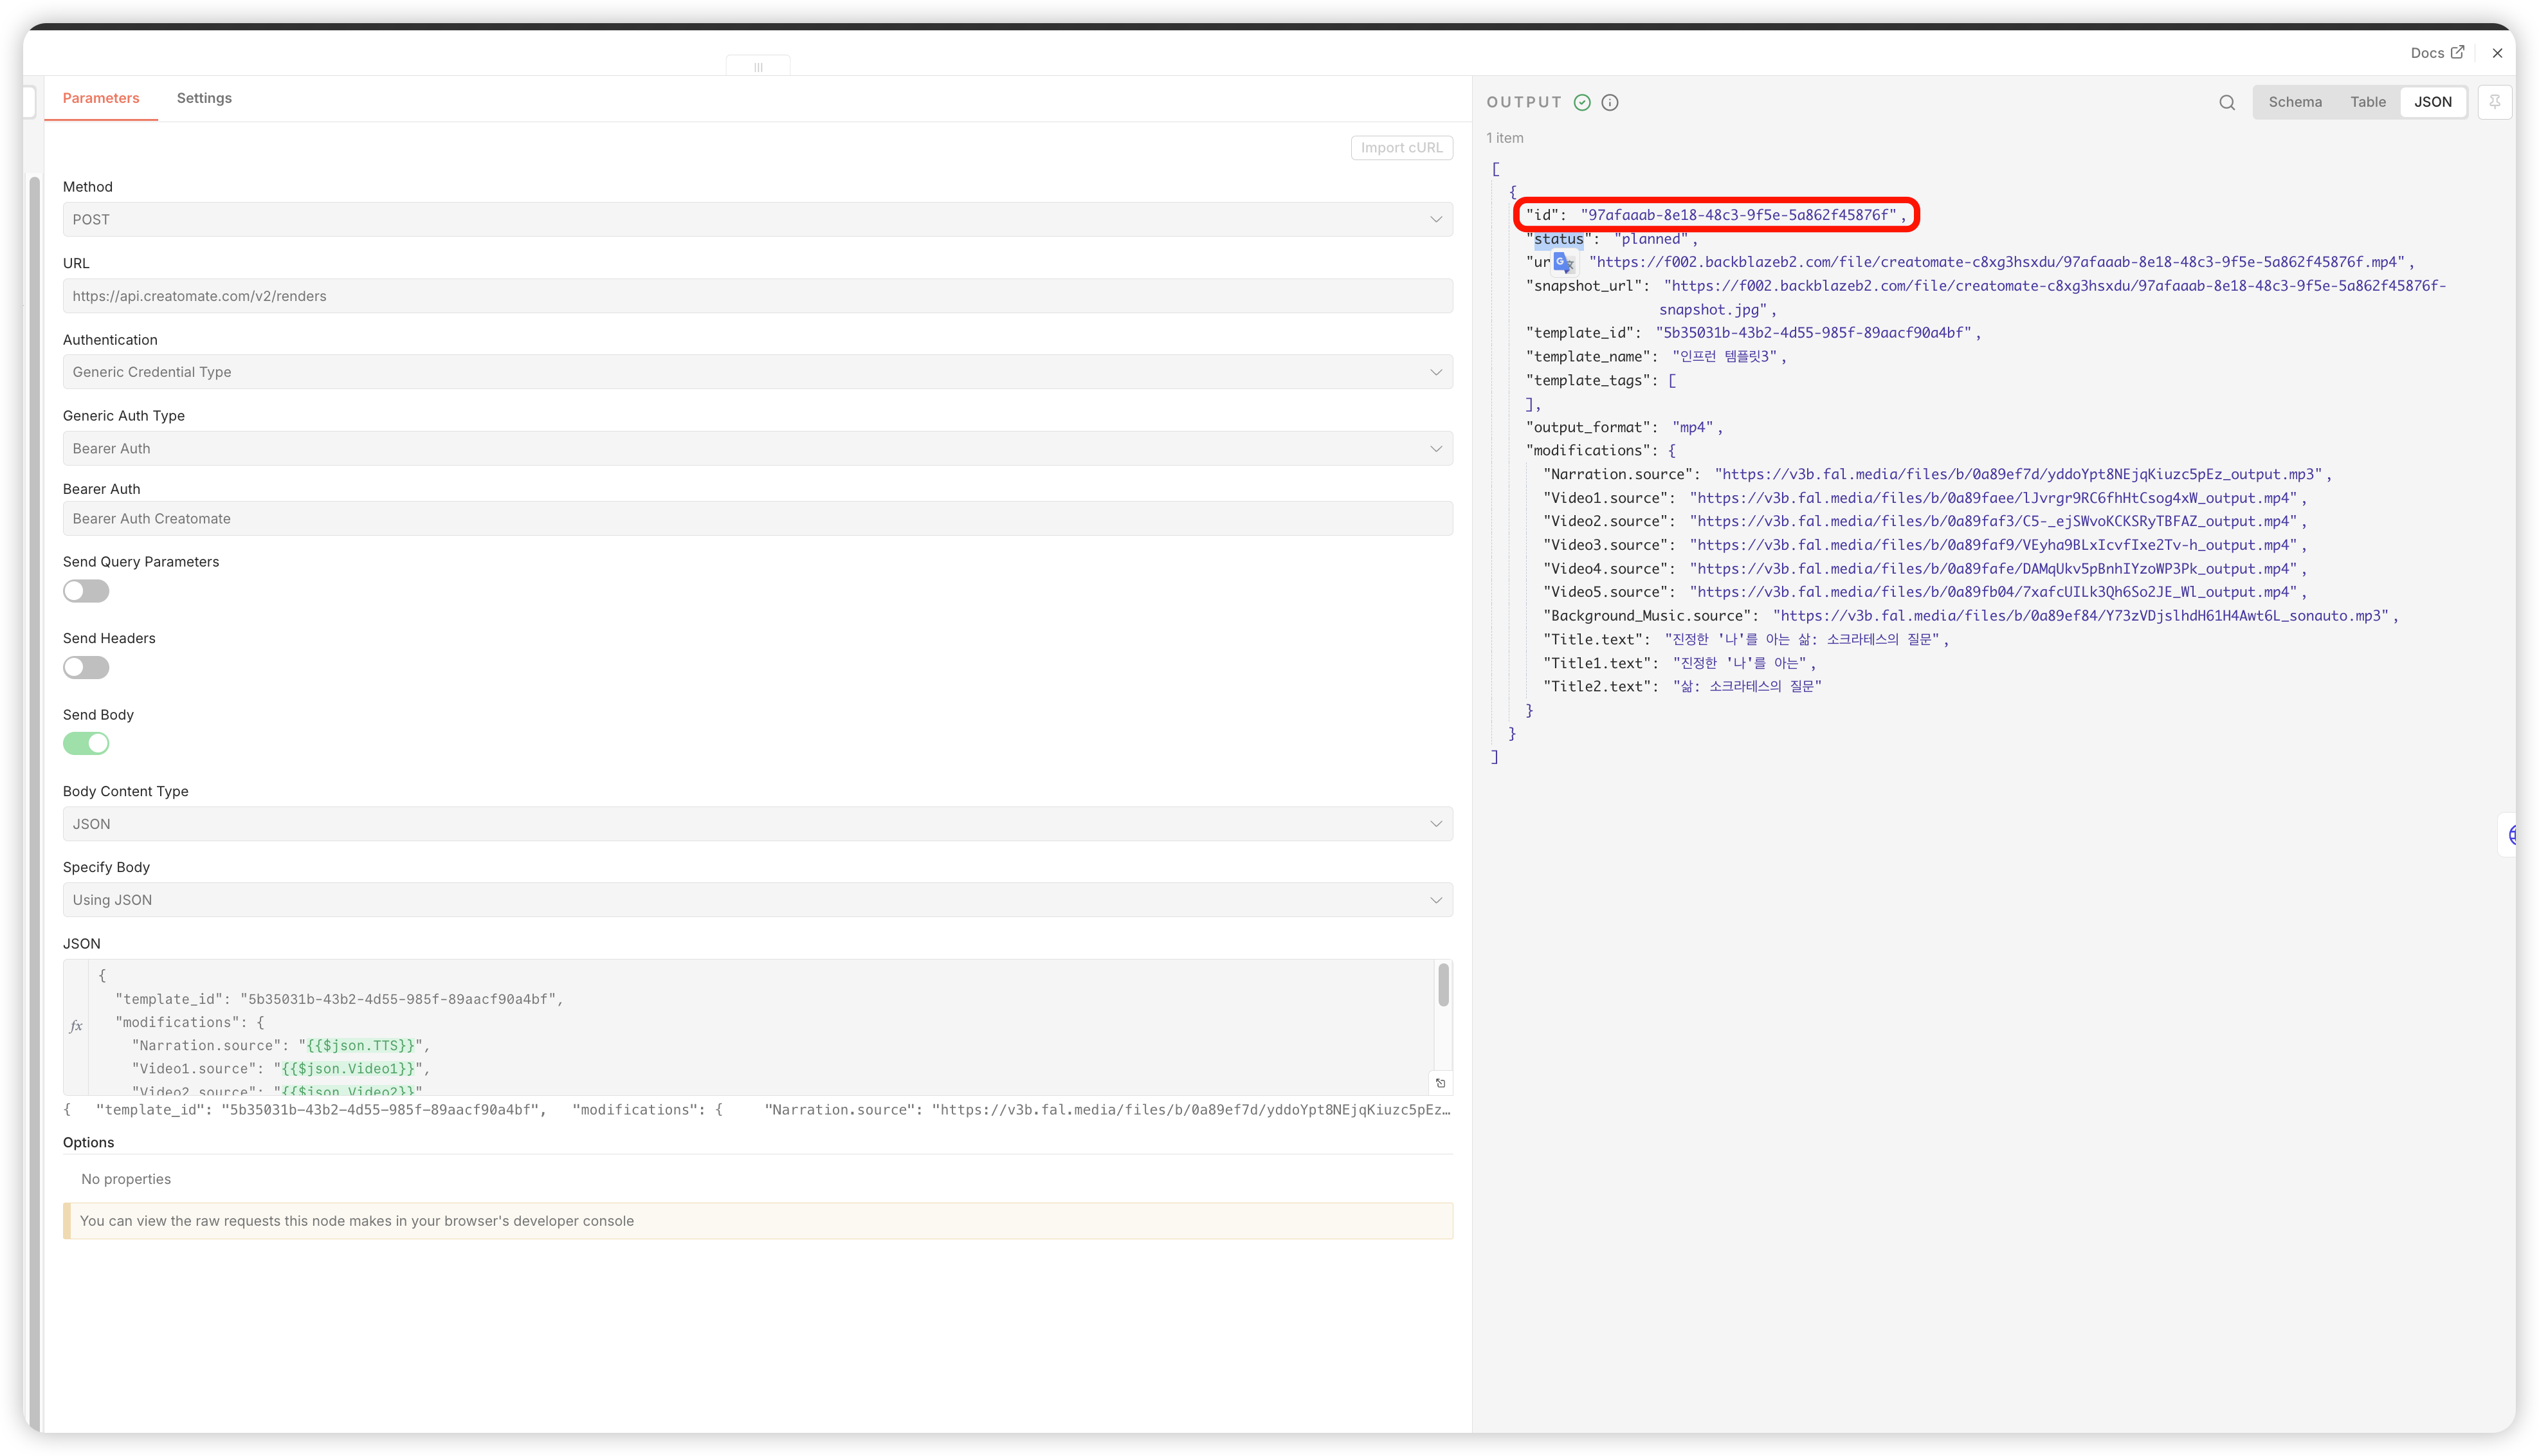Click the fx expression icon beside JSON editor
Viewport: 2539px width, 1456px height.
click(x=76, y=1026)
